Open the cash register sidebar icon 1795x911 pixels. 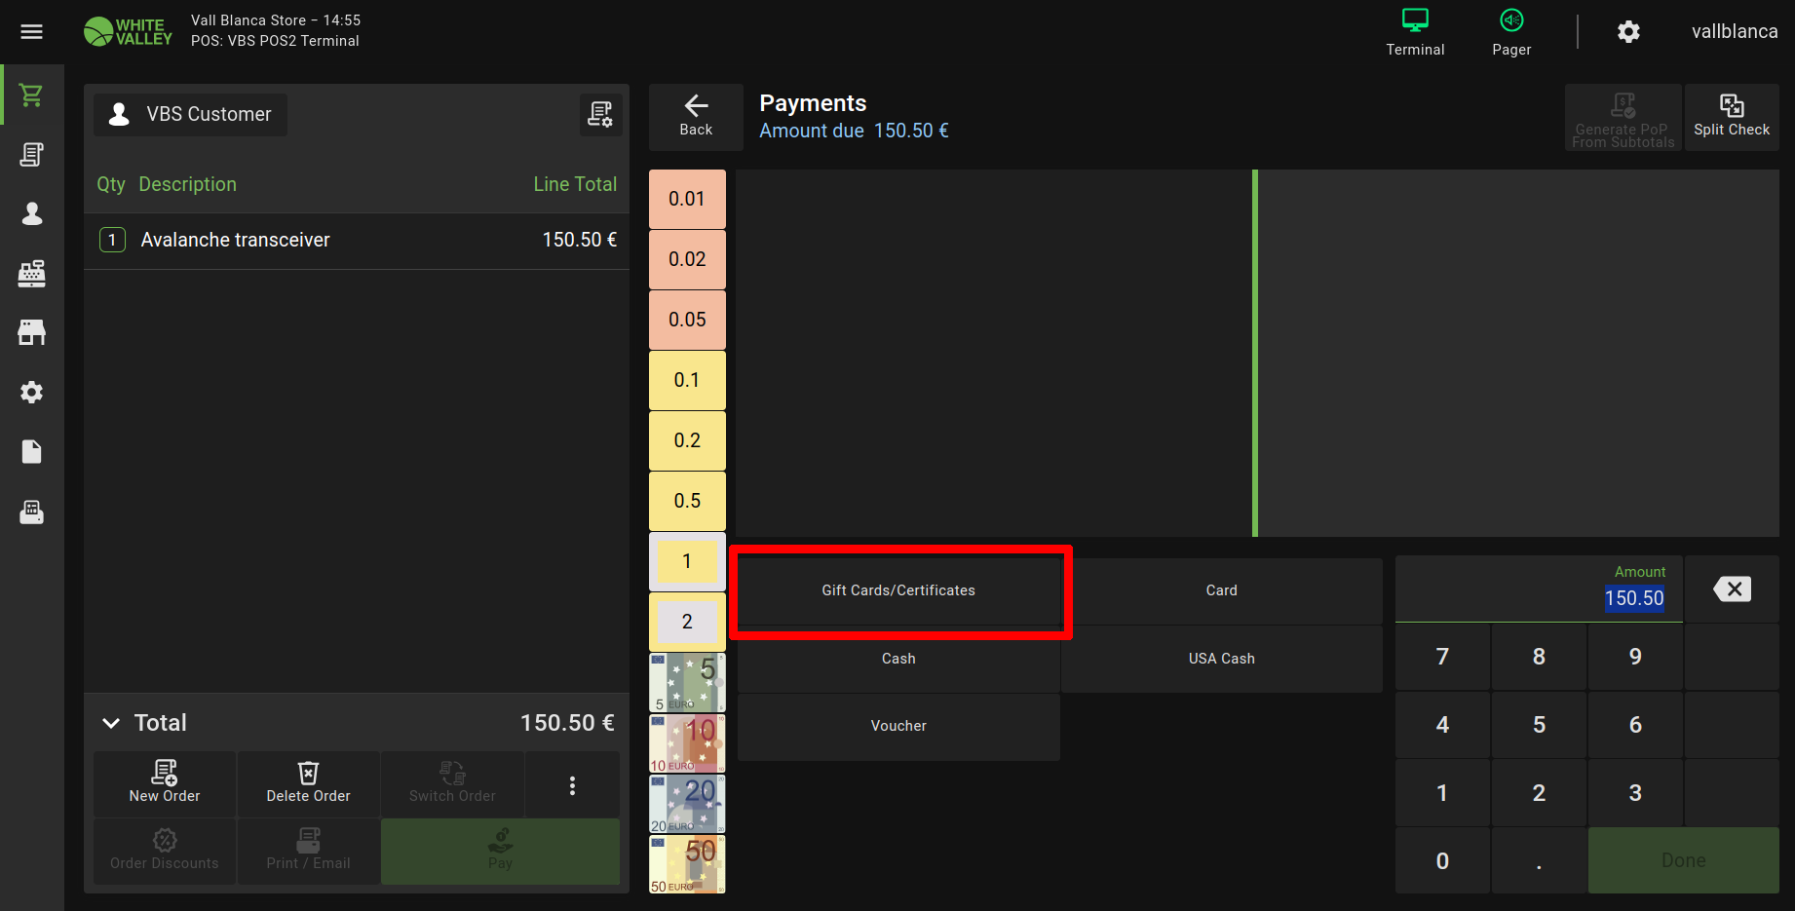click(x=31, y=274)
